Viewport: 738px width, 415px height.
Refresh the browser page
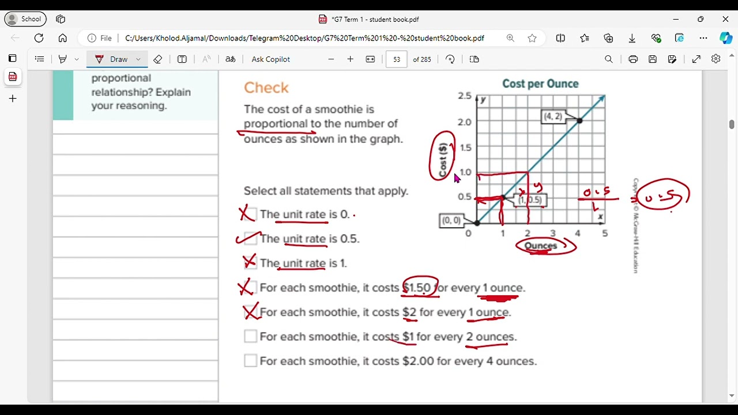coord(39,38)
